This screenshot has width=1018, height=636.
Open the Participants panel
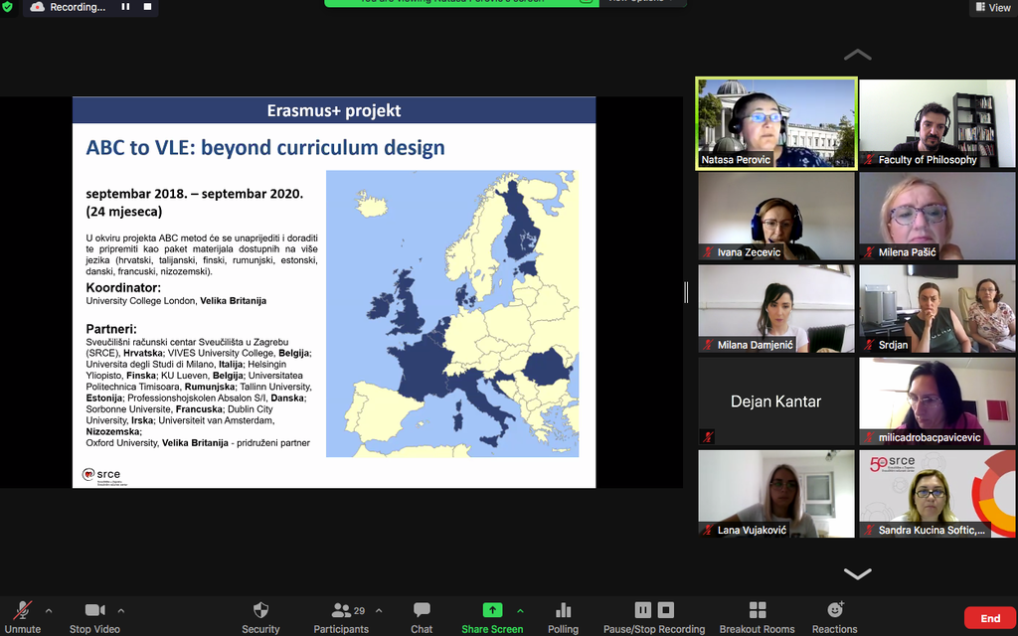pyautogui.click(x=341, y=611)
